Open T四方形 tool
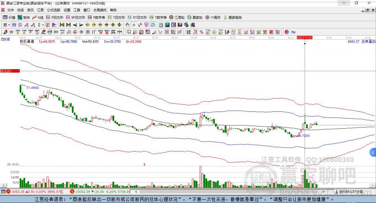The image size is (376, 203). (116, 18)
